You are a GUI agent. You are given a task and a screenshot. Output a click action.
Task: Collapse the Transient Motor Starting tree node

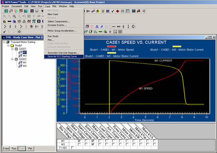[x=4, y=42]
